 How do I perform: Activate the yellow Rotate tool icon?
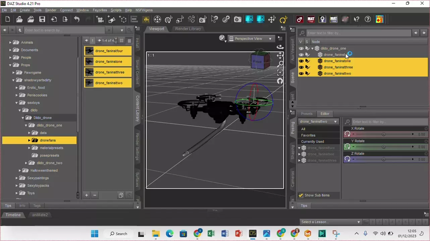point(283,19)
